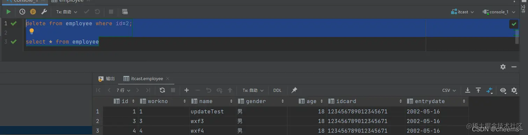This screenshot has height=135, width=528.
Task: Reload the result table data
Action: (162, 90)
